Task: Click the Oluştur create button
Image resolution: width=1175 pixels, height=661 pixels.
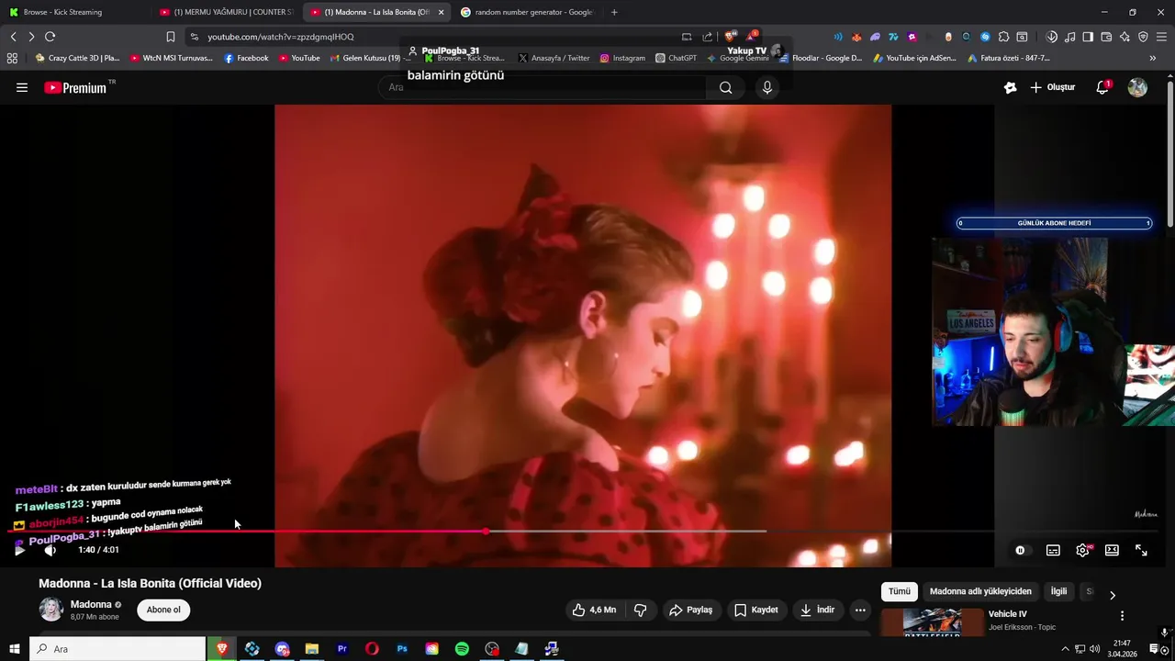Action: pos(1052,87)
